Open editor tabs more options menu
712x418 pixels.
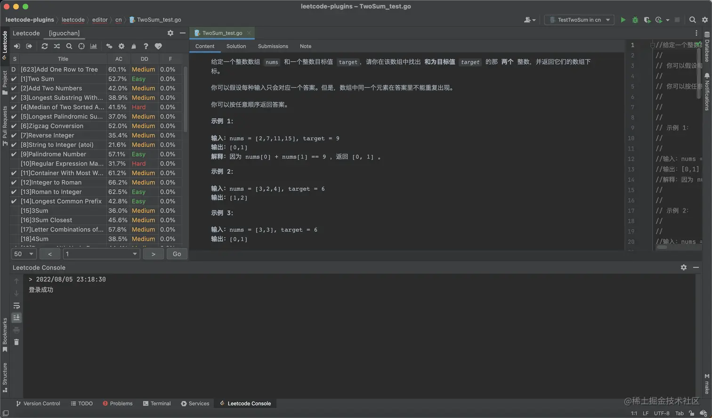[x=696, y=33]
